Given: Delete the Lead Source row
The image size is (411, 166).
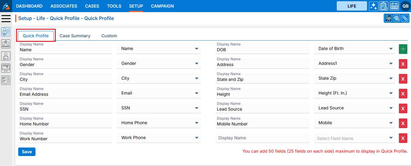Looking at the screenshot, I should 403,108.
